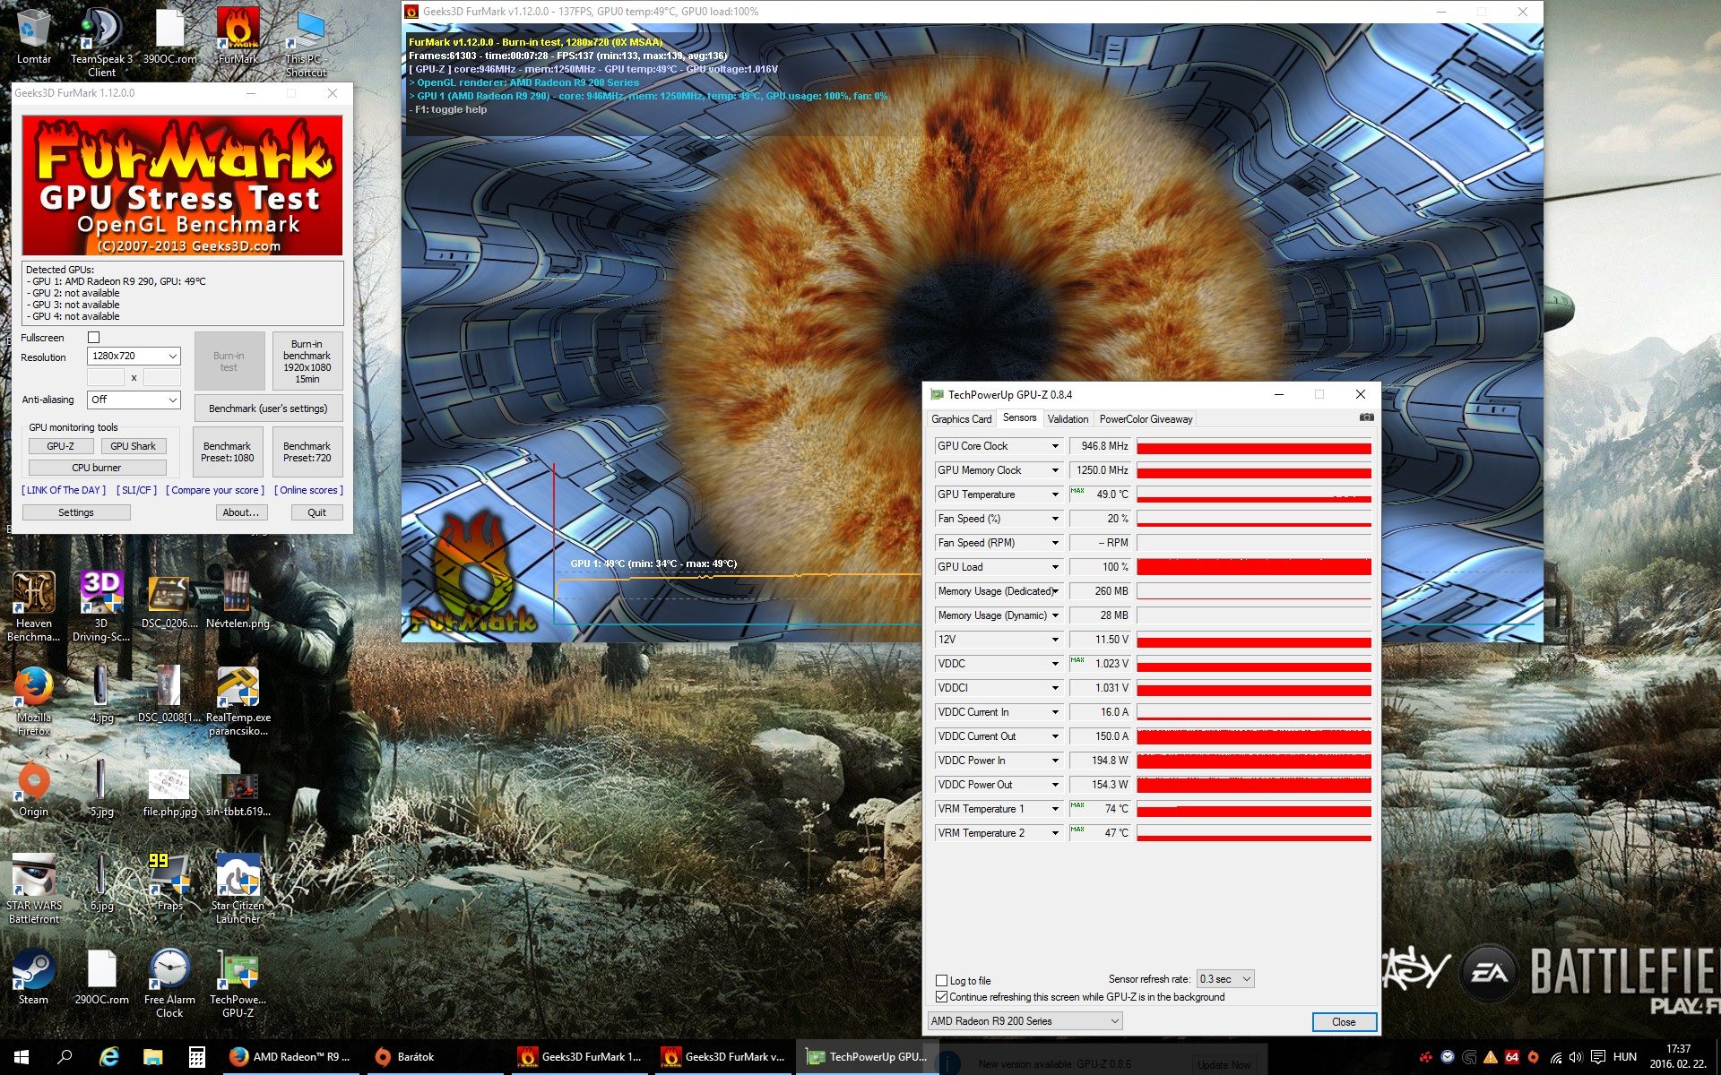Launch Heaven Benchmark desktop icon
This screenshot has width=1721, height=1075.
coord(33,606)
